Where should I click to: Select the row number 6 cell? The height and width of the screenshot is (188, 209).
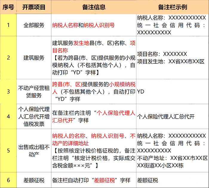coord(8,180)
